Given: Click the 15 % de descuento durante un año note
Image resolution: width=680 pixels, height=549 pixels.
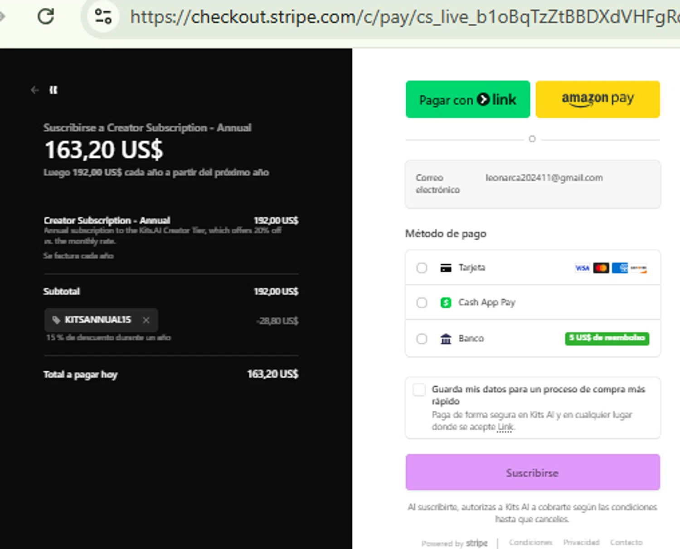Looking at the screenshot, I should point(108,337).
